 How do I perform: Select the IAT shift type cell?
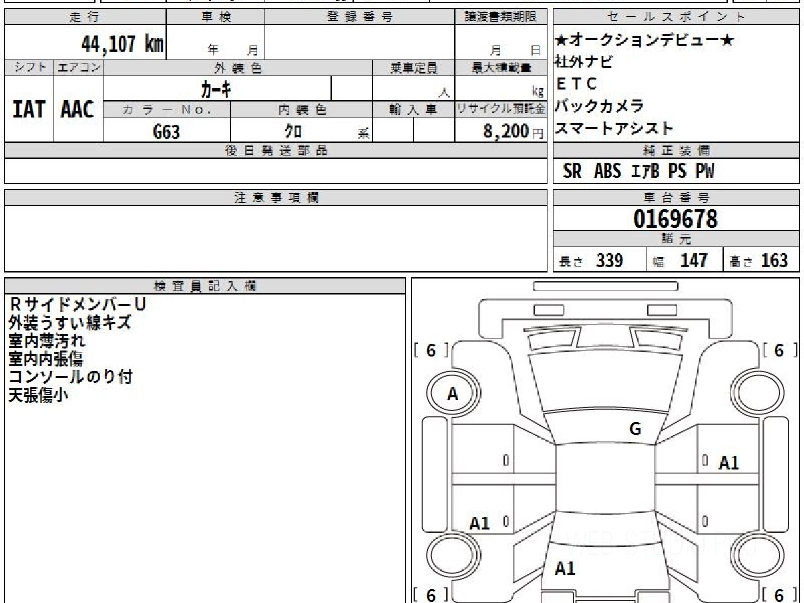pyautogui.click(x=29, y=109)
